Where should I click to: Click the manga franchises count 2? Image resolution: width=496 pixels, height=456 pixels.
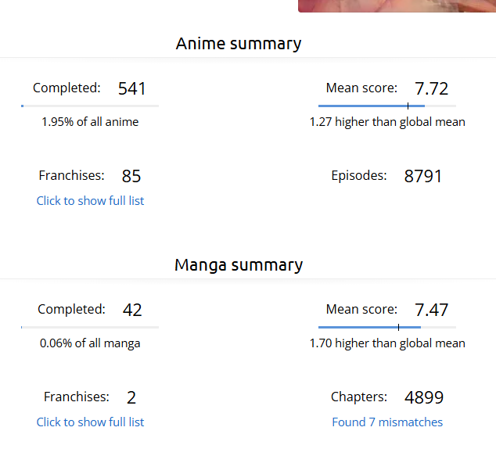[x=131, y=398]
